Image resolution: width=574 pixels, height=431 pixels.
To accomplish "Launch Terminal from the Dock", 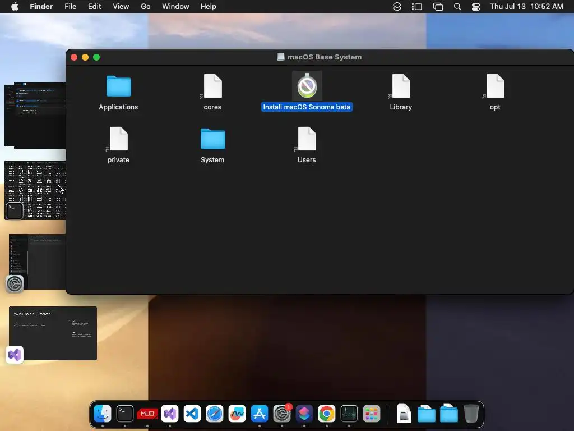I will click(x=125, y=414).
